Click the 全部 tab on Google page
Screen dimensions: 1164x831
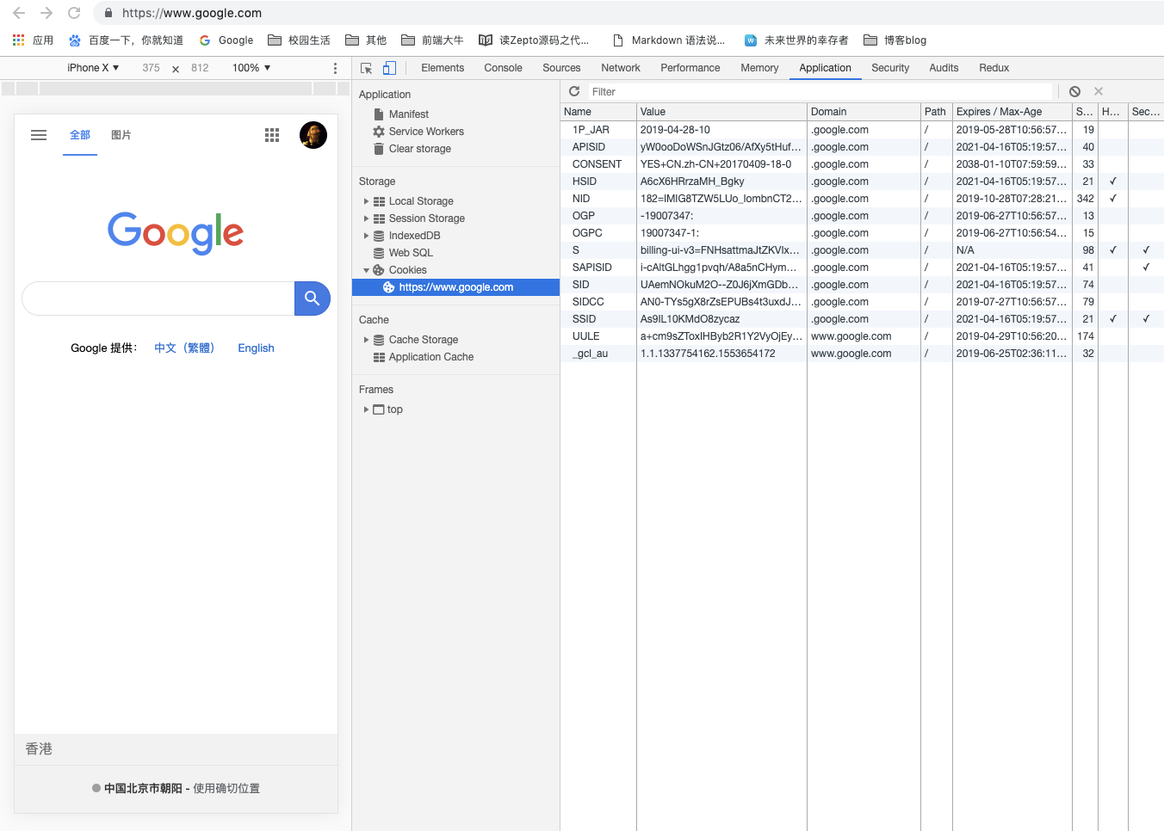pos(80,135)
